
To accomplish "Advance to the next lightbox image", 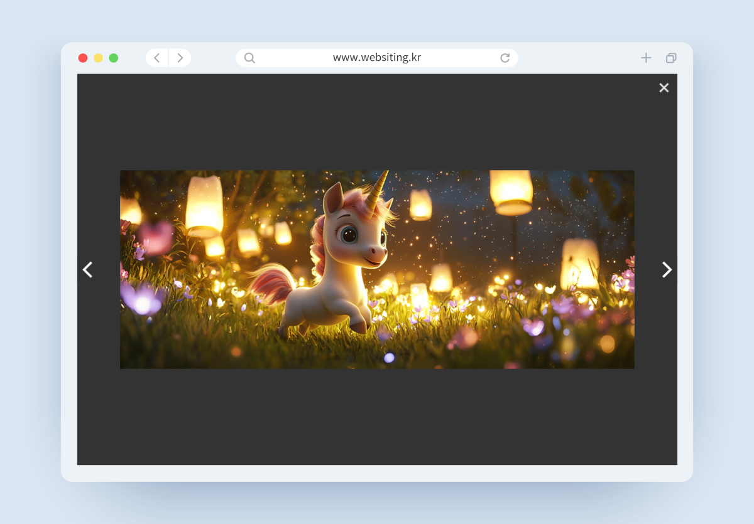I will (x=667, y=270).
